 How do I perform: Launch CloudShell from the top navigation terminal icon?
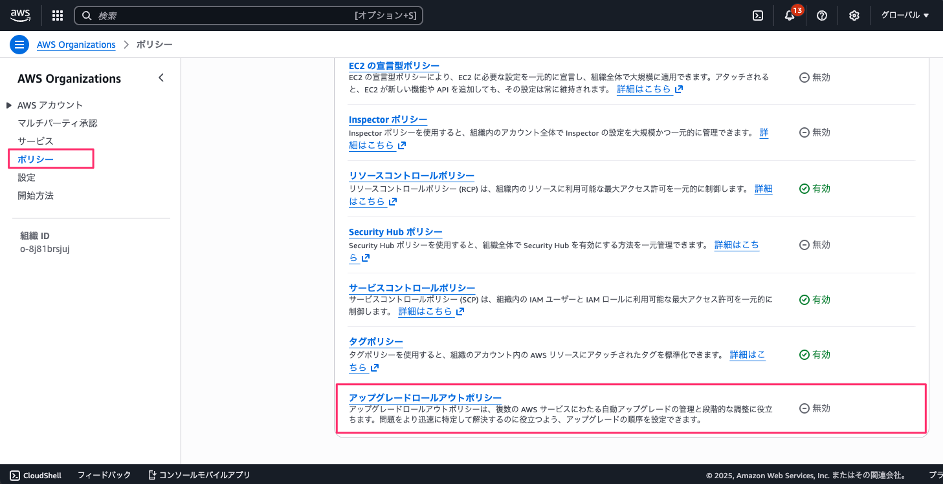click(x=758, y=15)
